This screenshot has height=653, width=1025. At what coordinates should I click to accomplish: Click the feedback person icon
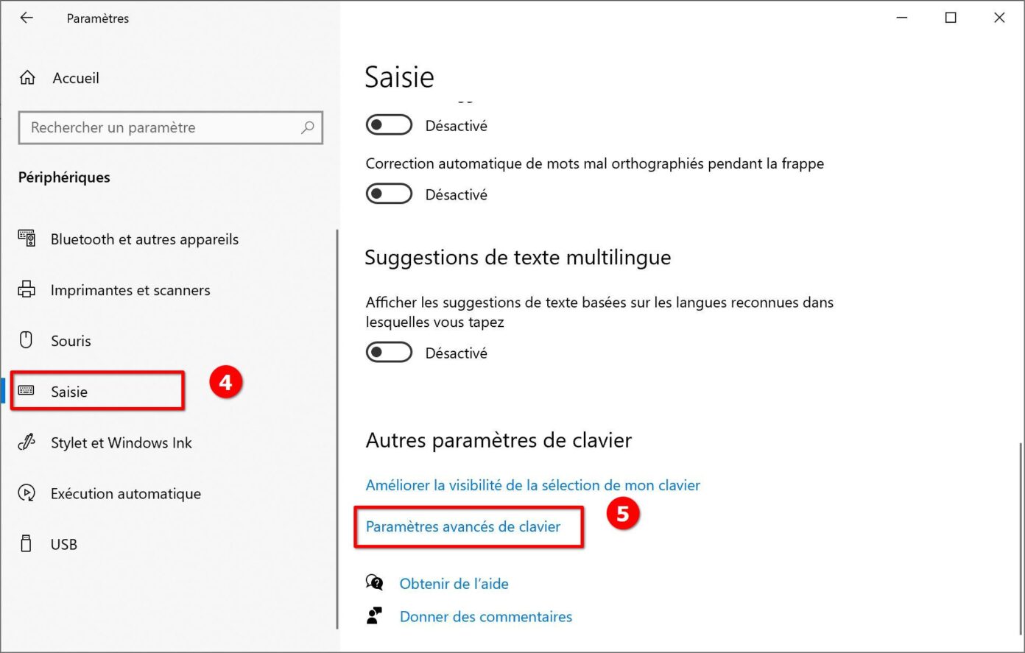coord(374,615)
